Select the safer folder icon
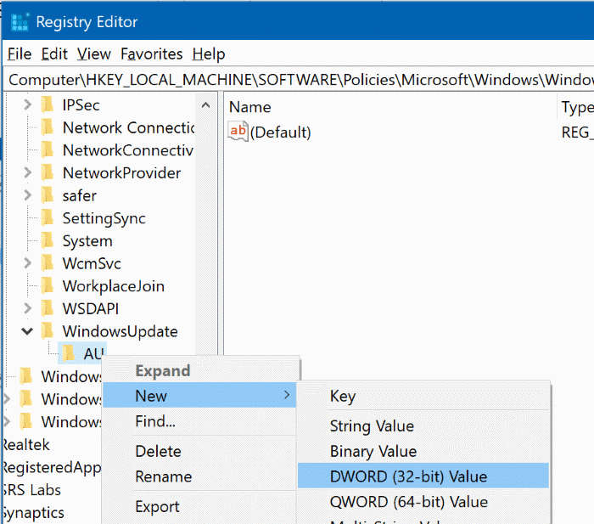Viewport: 594px width, 524px height. click(48, 195)
